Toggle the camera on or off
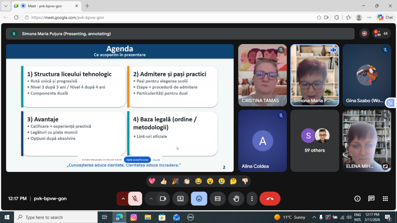 [x=163, y=199]
